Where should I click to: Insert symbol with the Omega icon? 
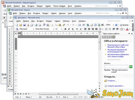(80, 25)
